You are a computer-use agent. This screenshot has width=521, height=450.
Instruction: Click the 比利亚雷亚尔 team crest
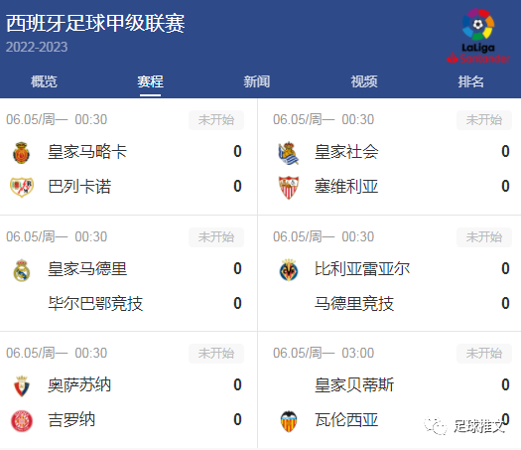(x=289, y=270)
